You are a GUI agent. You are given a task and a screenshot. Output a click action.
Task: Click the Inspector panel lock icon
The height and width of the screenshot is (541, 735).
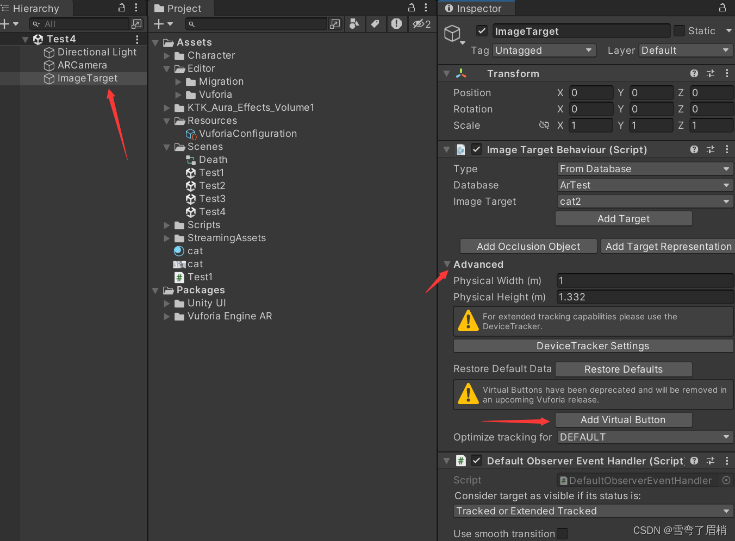[722, 8]
